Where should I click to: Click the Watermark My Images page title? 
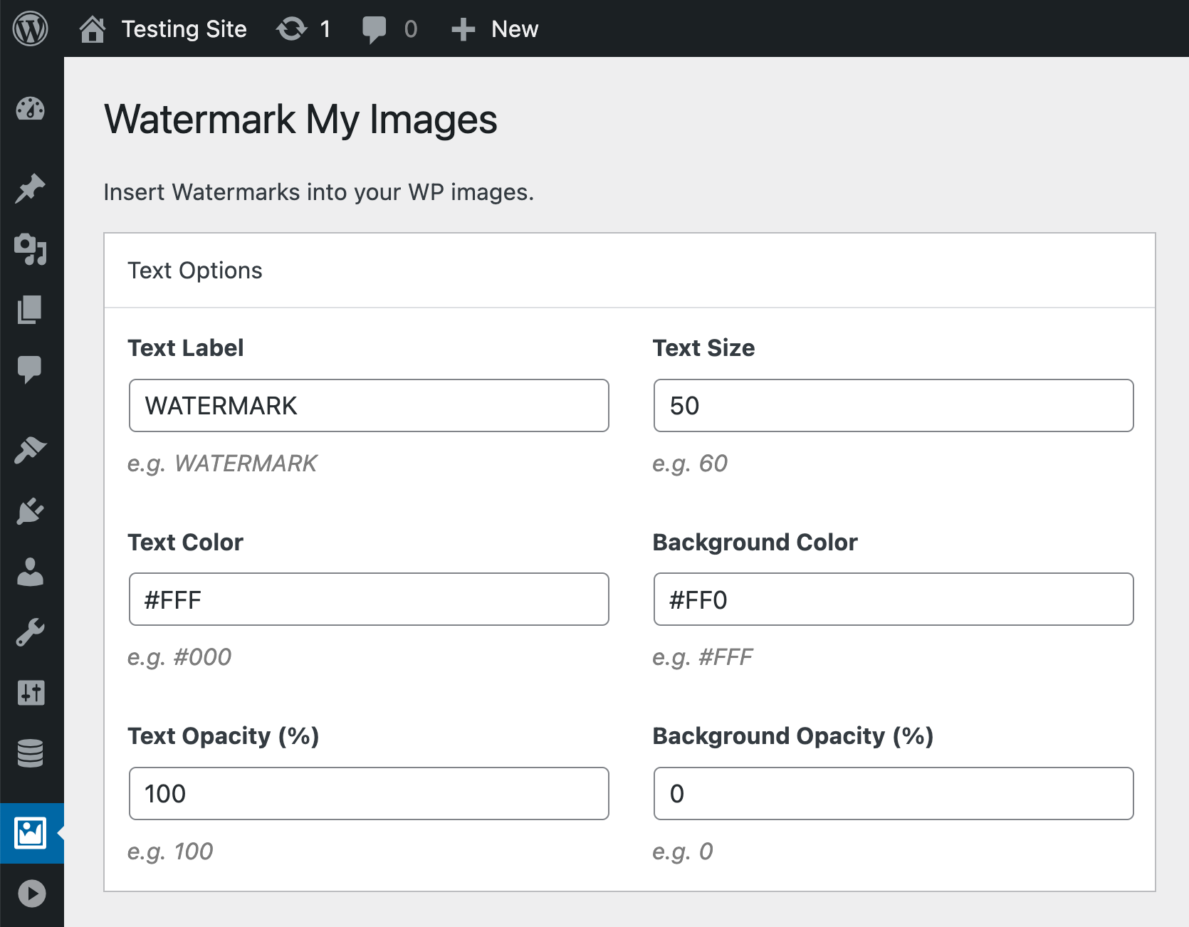coord(300,120)
